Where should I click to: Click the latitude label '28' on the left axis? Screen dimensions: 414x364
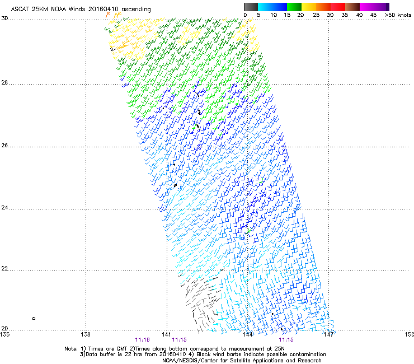[4, 83]
